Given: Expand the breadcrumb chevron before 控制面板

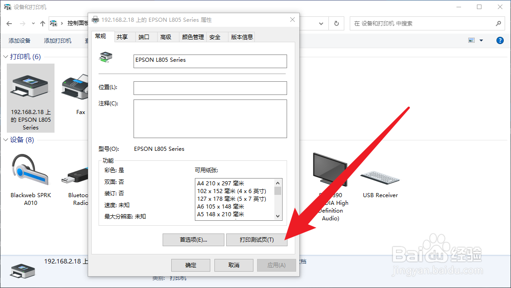Looking at the screenshot, I should pos(62,24).
